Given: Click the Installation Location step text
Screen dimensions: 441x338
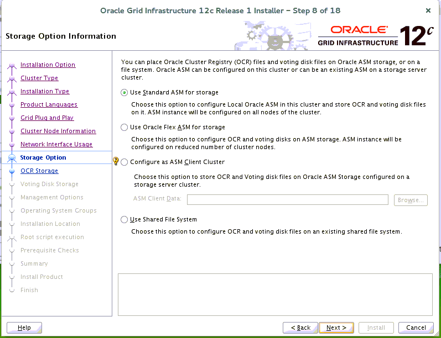Looking at the screenshot, I should point(50,224).
